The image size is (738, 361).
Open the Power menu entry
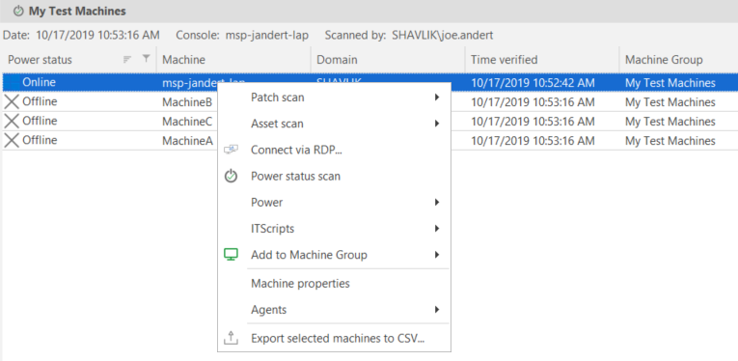334,203
